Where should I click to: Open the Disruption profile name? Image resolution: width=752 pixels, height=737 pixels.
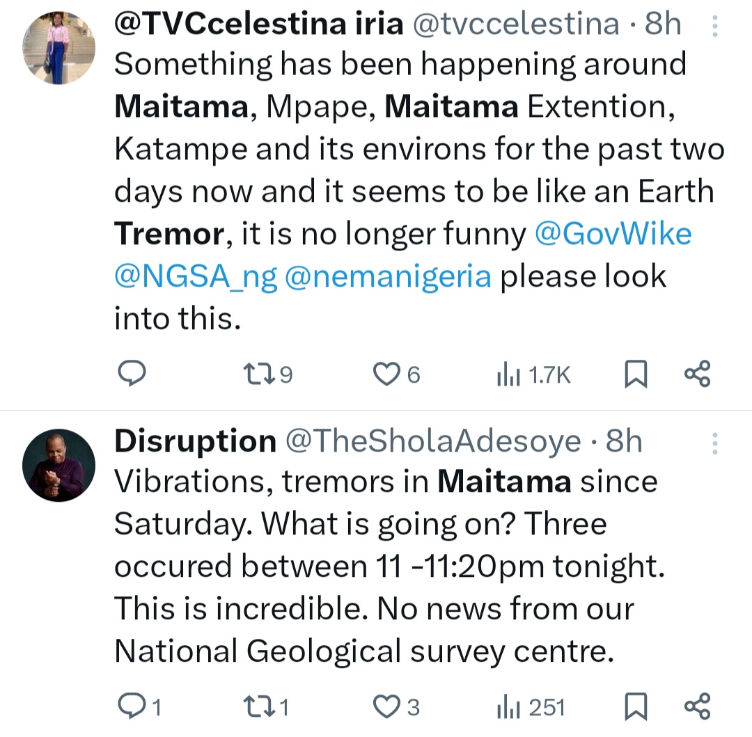click(x=194, y=441)
